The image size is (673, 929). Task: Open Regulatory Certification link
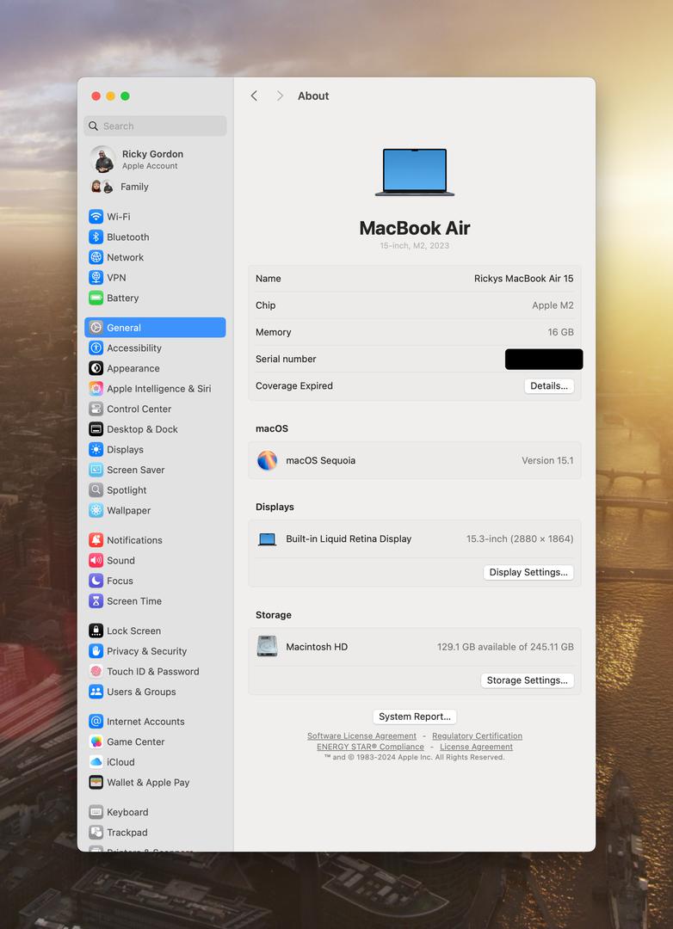(478, 735)
